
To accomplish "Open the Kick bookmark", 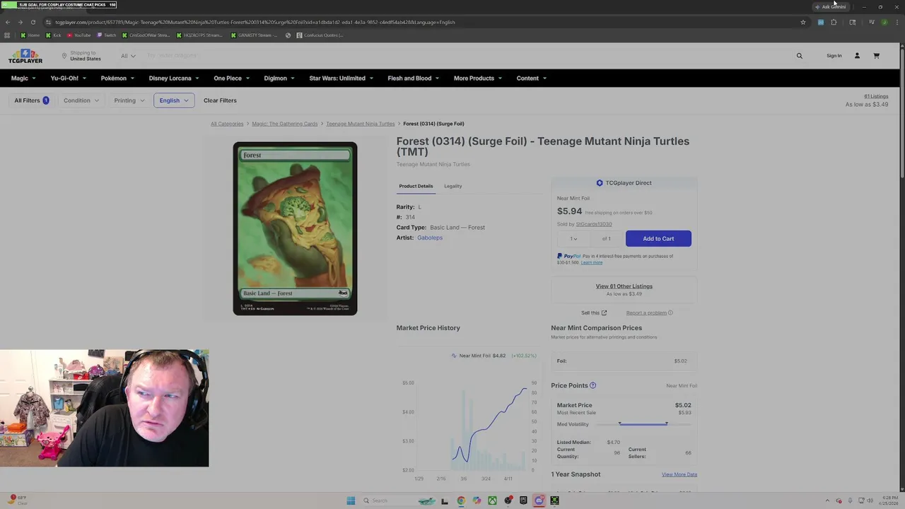I will (53, 35).
